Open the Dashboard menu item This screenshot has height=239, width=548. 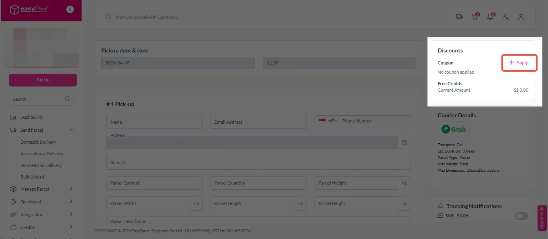point(31,117)
